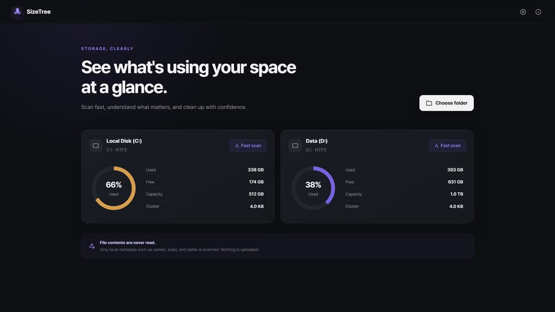
Task: Click the Local Disk (C:) drive icon
Action: point(96,146)
